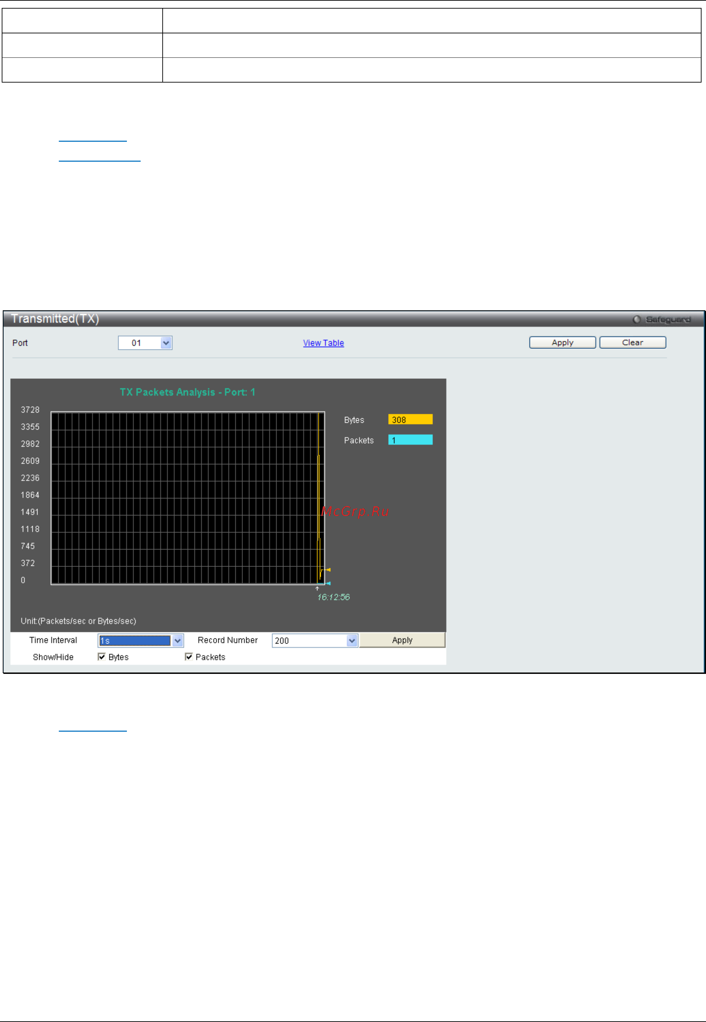Click the Transmitted(TX) panel title
706x1022 pixels.
pyautogui.click(x=55, y=319)
